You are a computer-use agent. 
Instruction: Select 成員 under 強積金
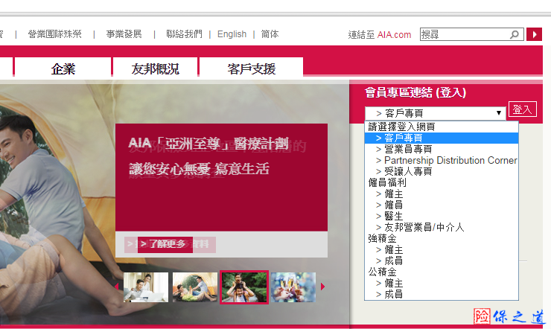[x=442, y=261]
